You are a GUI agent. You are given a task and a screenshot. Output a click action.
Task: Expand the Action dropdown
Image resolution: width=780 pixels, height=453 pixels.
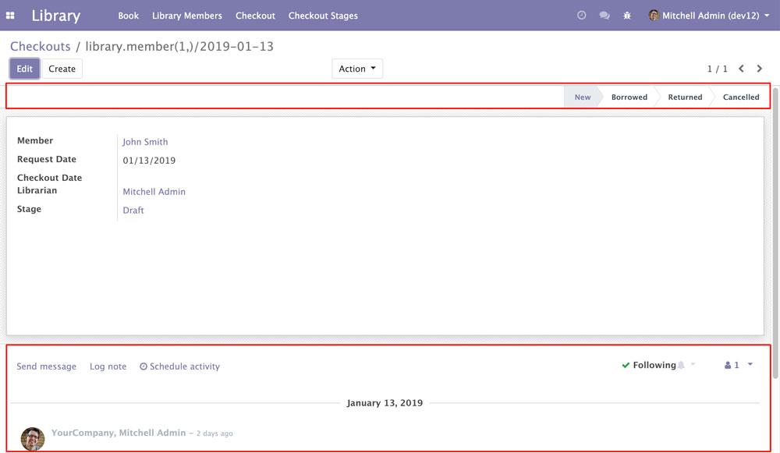[x=357, y=69]
